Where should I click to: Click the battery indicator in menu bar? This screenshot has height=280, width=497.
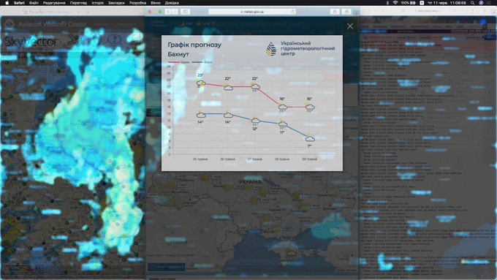pos(409,3)
